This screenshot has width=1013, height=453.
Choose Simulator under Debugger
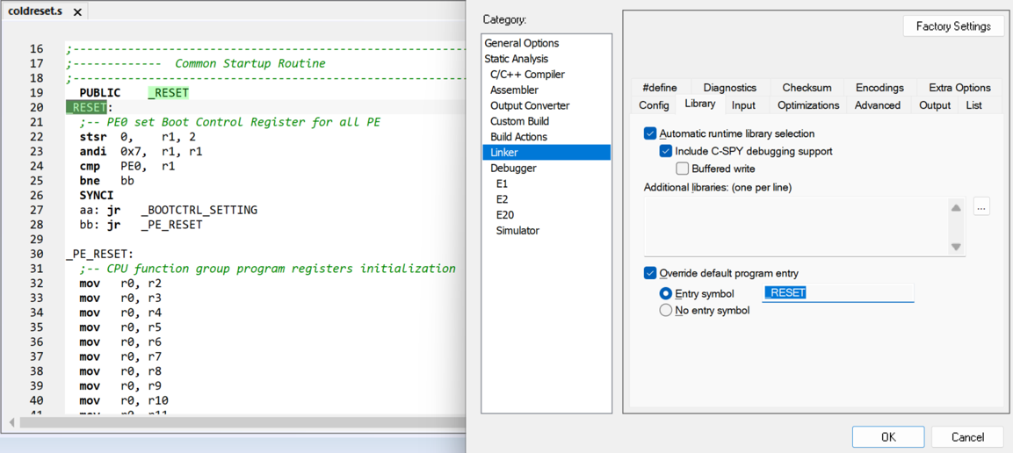click(x=517, y=231)
